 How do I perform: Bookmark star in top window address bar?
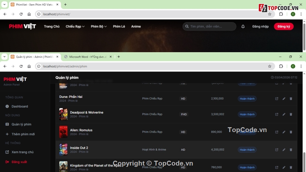pos(270,14)
